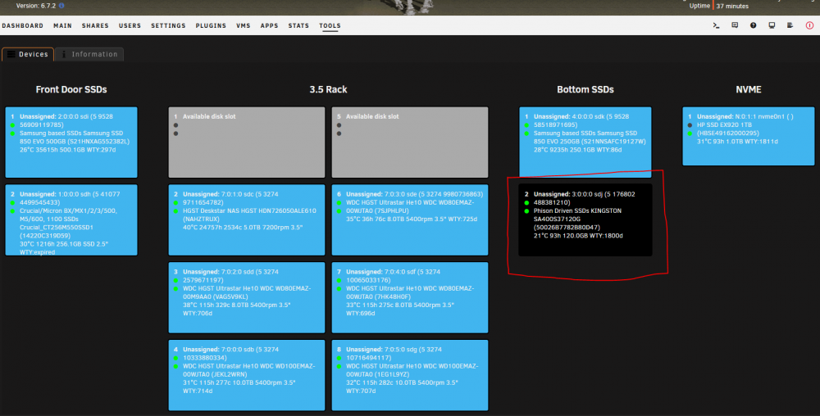Click LED dot beside '9711654782)' in sdc tile
820x416 pixels.
click(x=175, y=202)
